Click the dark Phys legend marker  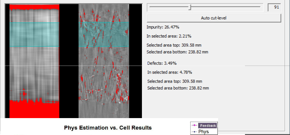[194, 132]
